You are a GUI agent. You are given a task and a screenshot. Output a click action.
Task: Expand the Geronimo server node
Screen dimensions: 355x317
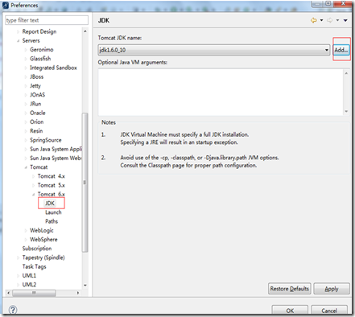(x=26, y=50)
